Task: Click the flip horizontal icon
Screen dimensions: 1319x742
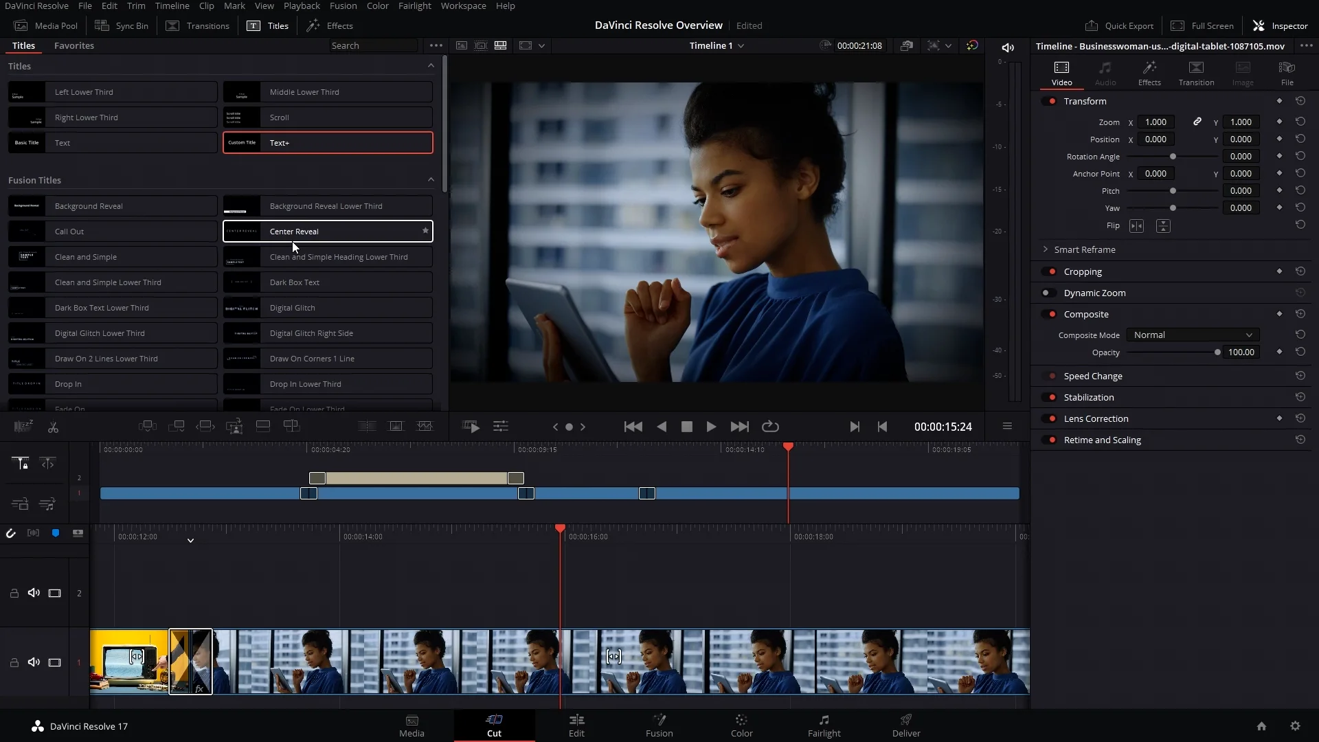Action: (1136, 226)
